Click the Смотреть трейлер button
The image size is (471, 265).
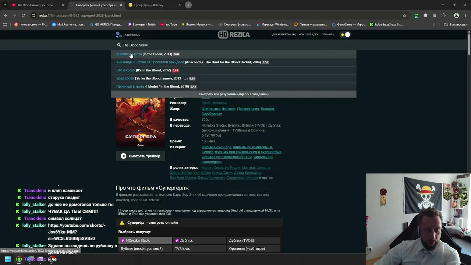pos(141,156)
